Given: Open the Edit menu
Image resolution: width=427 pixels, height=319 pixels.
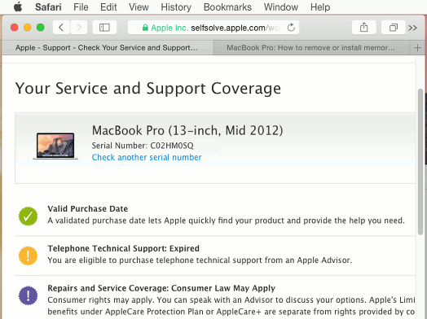Looking at the screenshot, I should [x=108, y=7].
